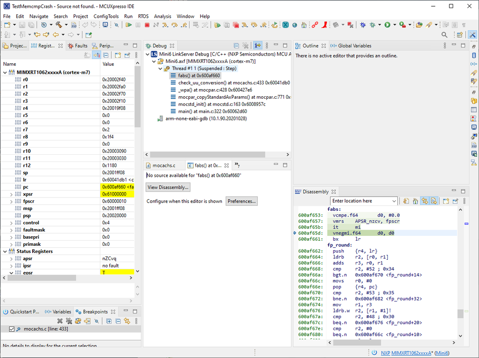Click the MCUXpresso teal X icon
The width and height of the screenshot is (479, 358).
(x=285, y=25)
